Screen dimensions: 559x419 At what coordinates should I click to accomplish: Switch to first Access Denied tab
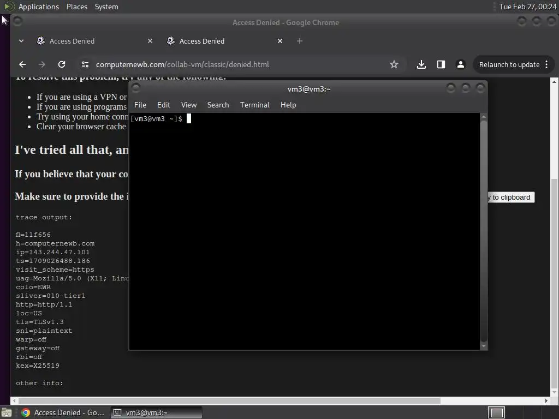coord(94,41)
